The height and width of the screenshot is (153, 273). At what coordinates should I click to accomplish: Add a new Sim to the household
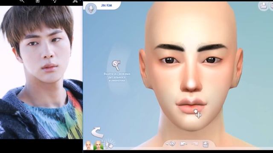(110, 144)
